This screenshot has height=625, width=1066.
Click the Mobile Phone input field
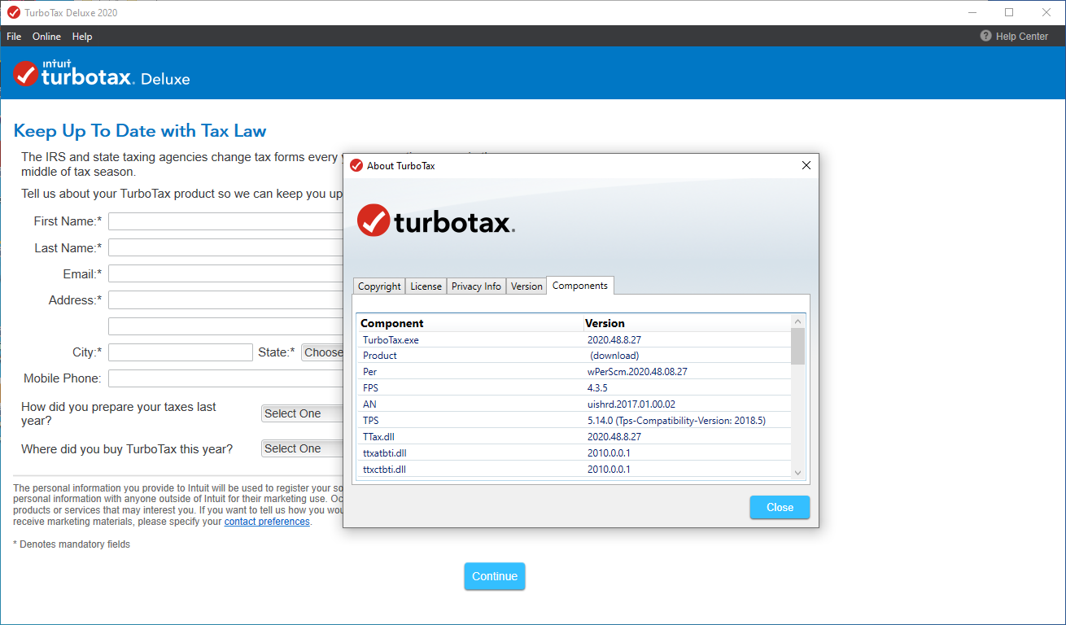pos(225,378)
